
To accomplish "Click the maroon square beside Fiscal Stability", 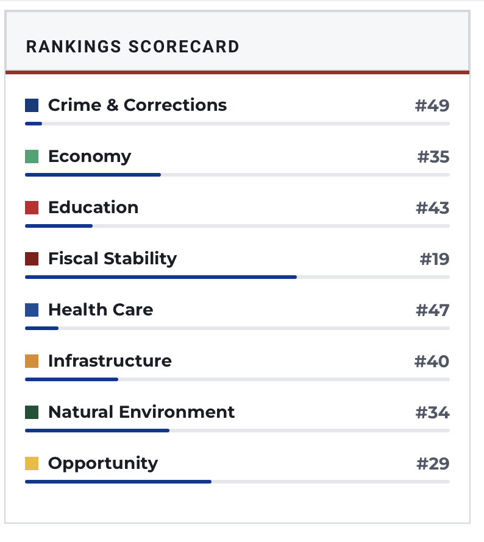I will 32,259.
